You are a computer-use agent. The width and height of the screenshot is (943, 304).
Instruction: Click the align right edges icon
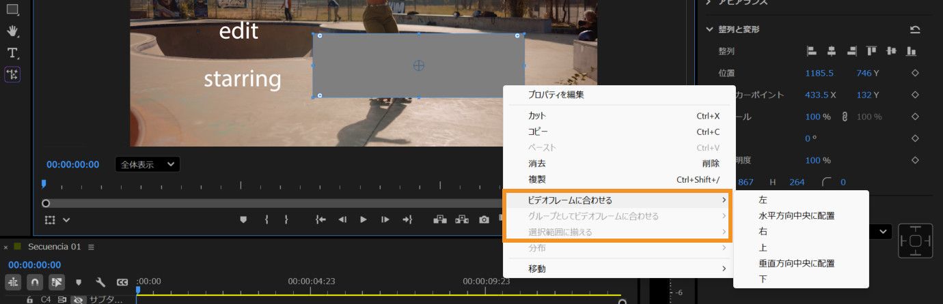coord(851,51)
